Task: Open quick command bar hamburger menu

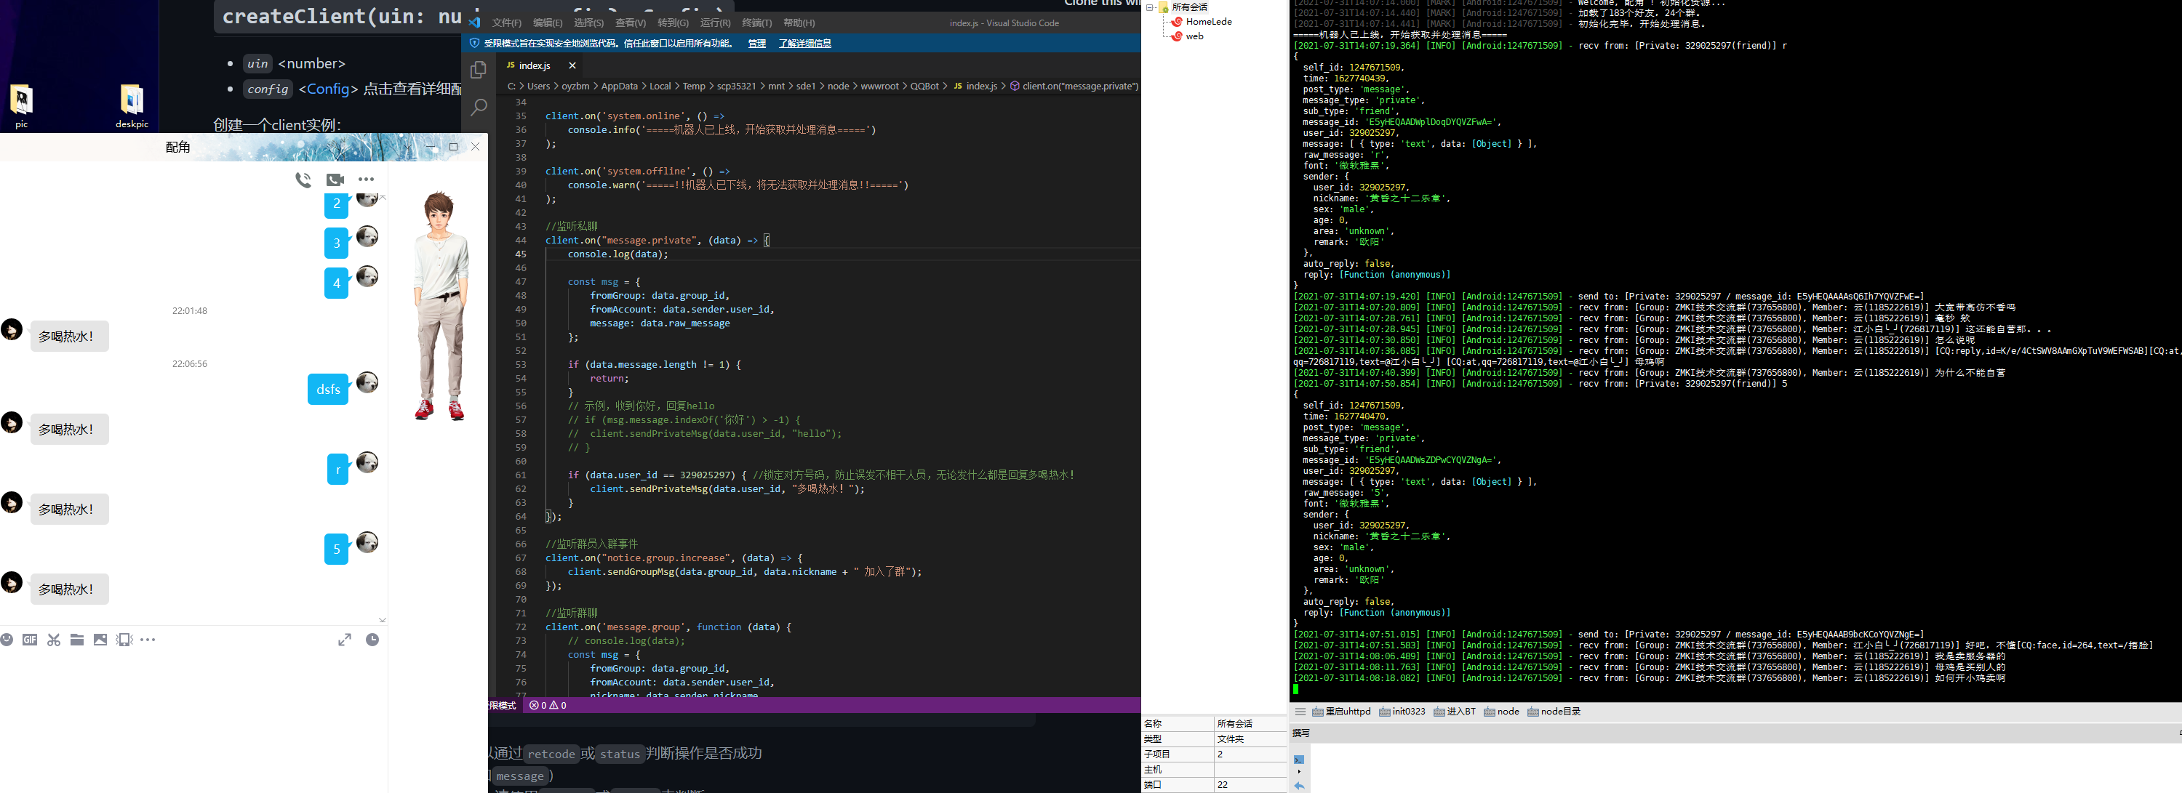Action: [x=1300, y=712]
